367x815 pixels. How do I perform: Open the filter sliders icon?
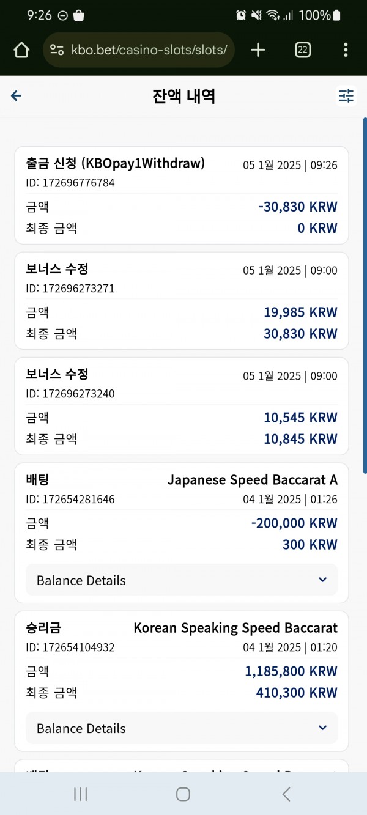(347, 96)
